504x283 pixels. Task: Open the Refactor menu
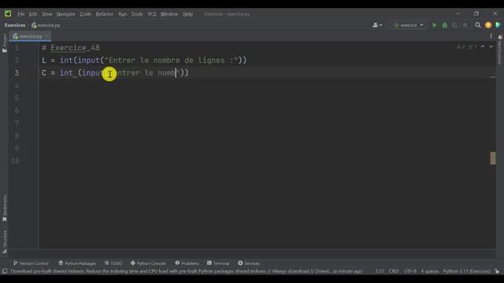105,14
